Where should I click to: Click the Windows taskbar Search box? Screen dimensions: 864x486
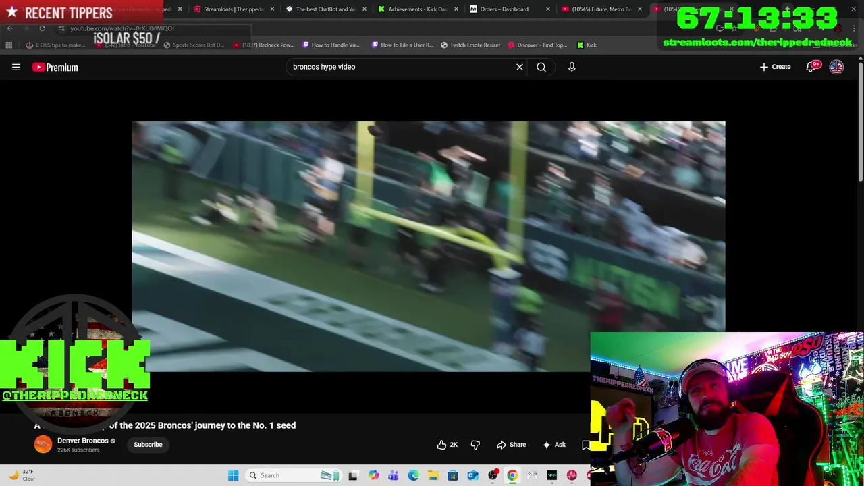pos(293,475)
